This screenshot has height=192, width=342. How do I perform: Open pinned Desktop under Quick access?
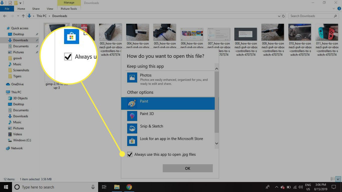click(x=19, y=34)
